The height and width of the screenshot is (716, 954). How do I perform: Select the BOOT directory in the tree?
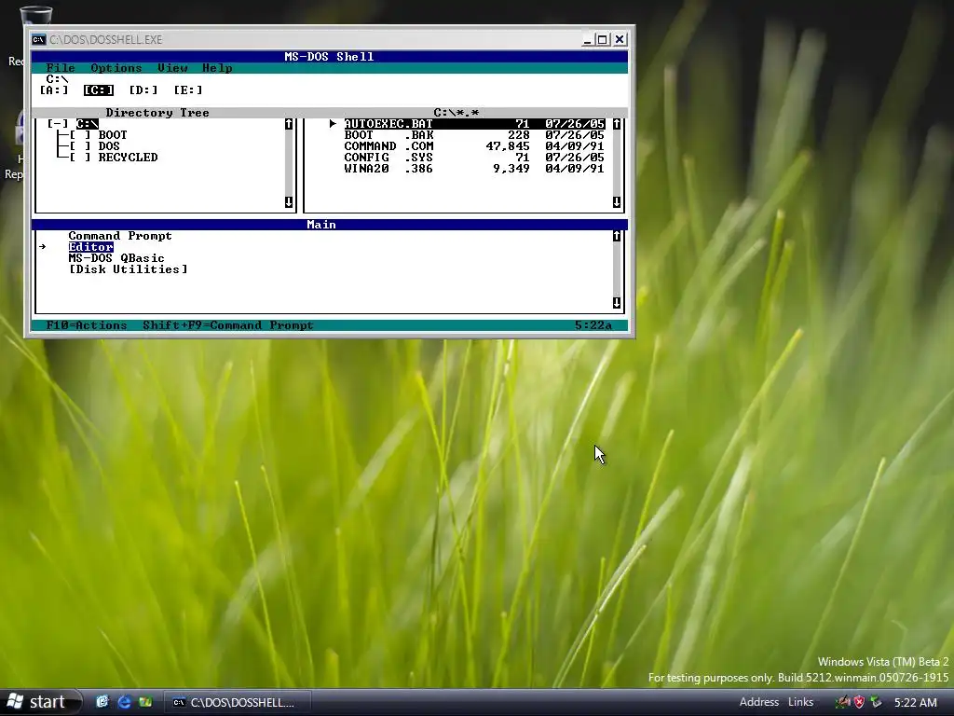point(113,135)
